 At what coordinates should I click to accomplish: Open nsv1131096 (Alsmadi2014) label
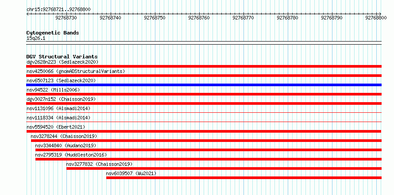tap(58, 108)
